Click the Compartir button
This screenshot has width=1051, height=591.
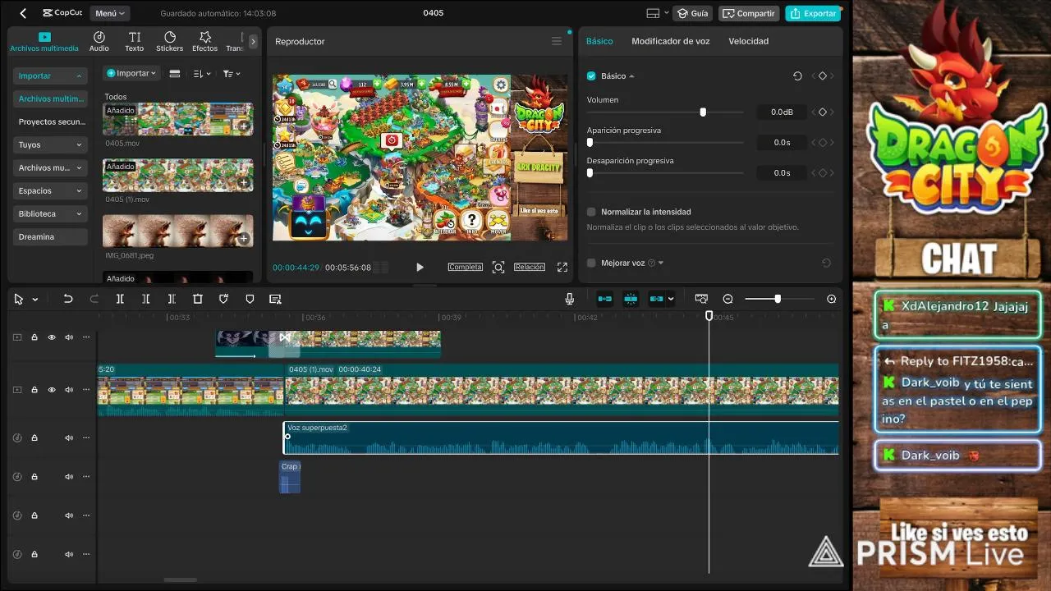click(748, 13)
